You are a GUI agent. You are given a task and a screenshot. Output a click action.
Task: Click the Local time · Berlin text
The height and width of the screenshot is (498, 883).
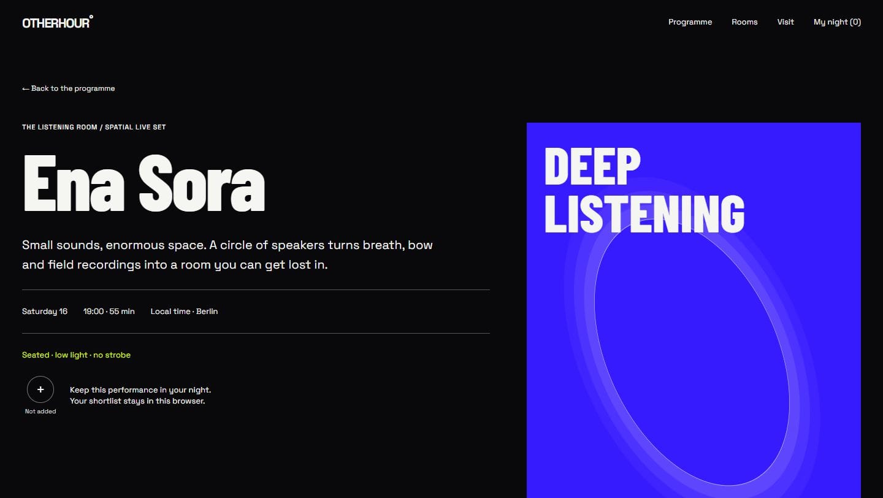184,312
